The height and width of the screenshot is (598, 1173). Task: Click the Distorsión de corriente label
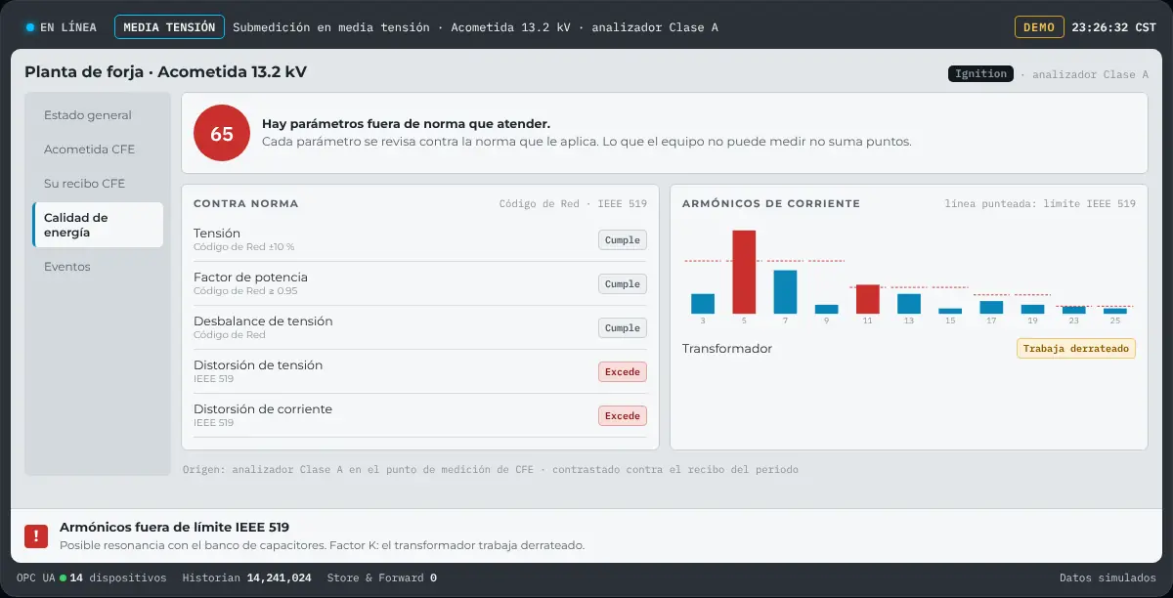coord(263,409)
